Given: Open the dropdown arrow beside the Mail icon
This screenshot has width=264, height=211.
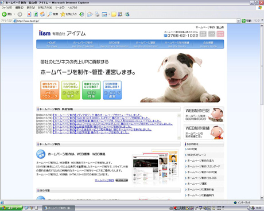Looking at the screenshot, I should [x=93, y=14].
